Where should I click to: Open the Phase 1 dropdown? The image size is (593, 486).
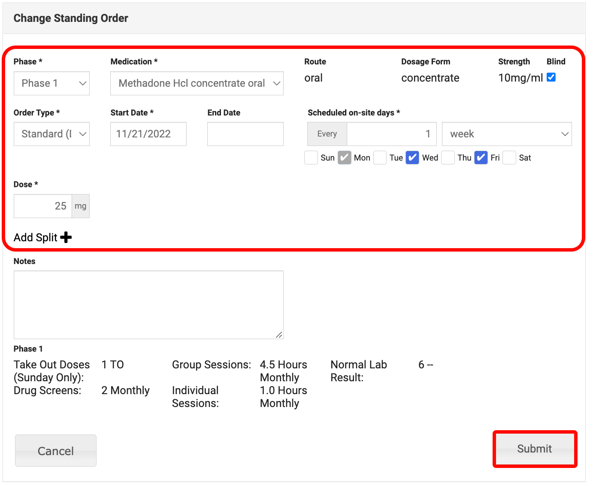coord(51,83)
